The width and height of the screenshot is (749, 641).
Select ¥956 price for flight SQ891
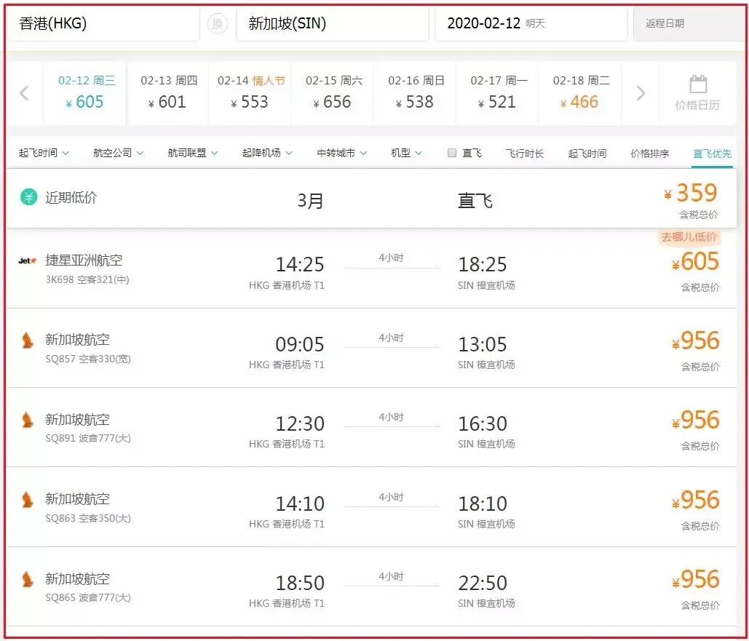pos(695,421)
